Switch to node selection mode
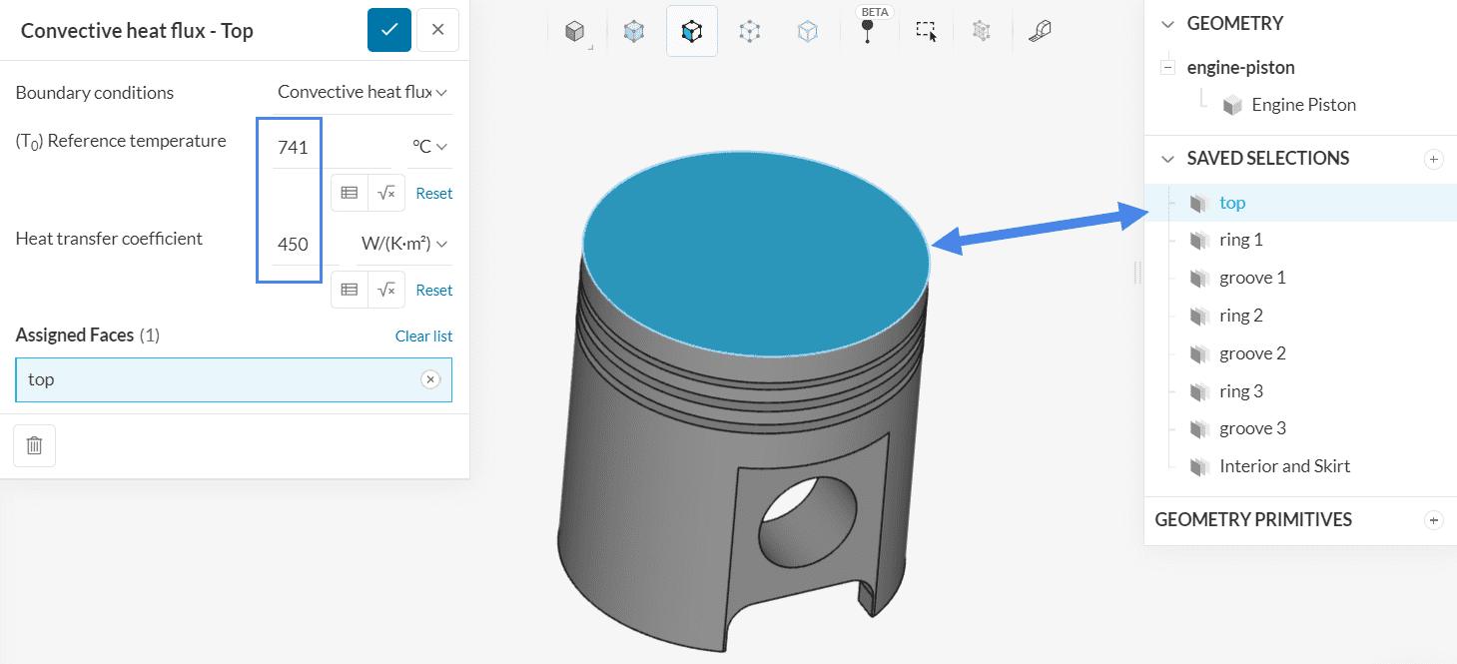The image size is (1457, 664). (807, 32)
